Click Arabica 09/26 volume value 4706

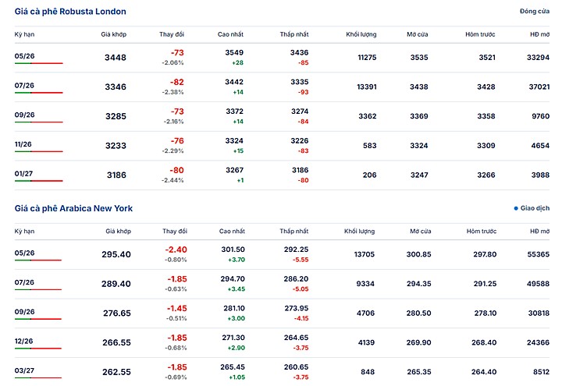pos(365,313)
